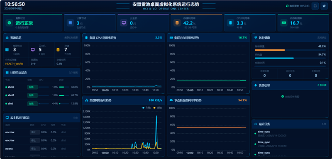Open the first time_sync task entry
Viewport: 332px width, 159px height.
coord(290,133)
